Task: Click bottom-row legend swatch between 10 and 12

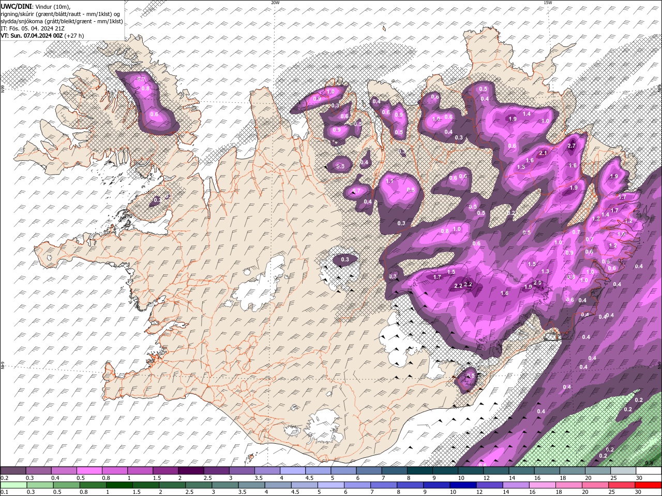Action: [463, 485]
